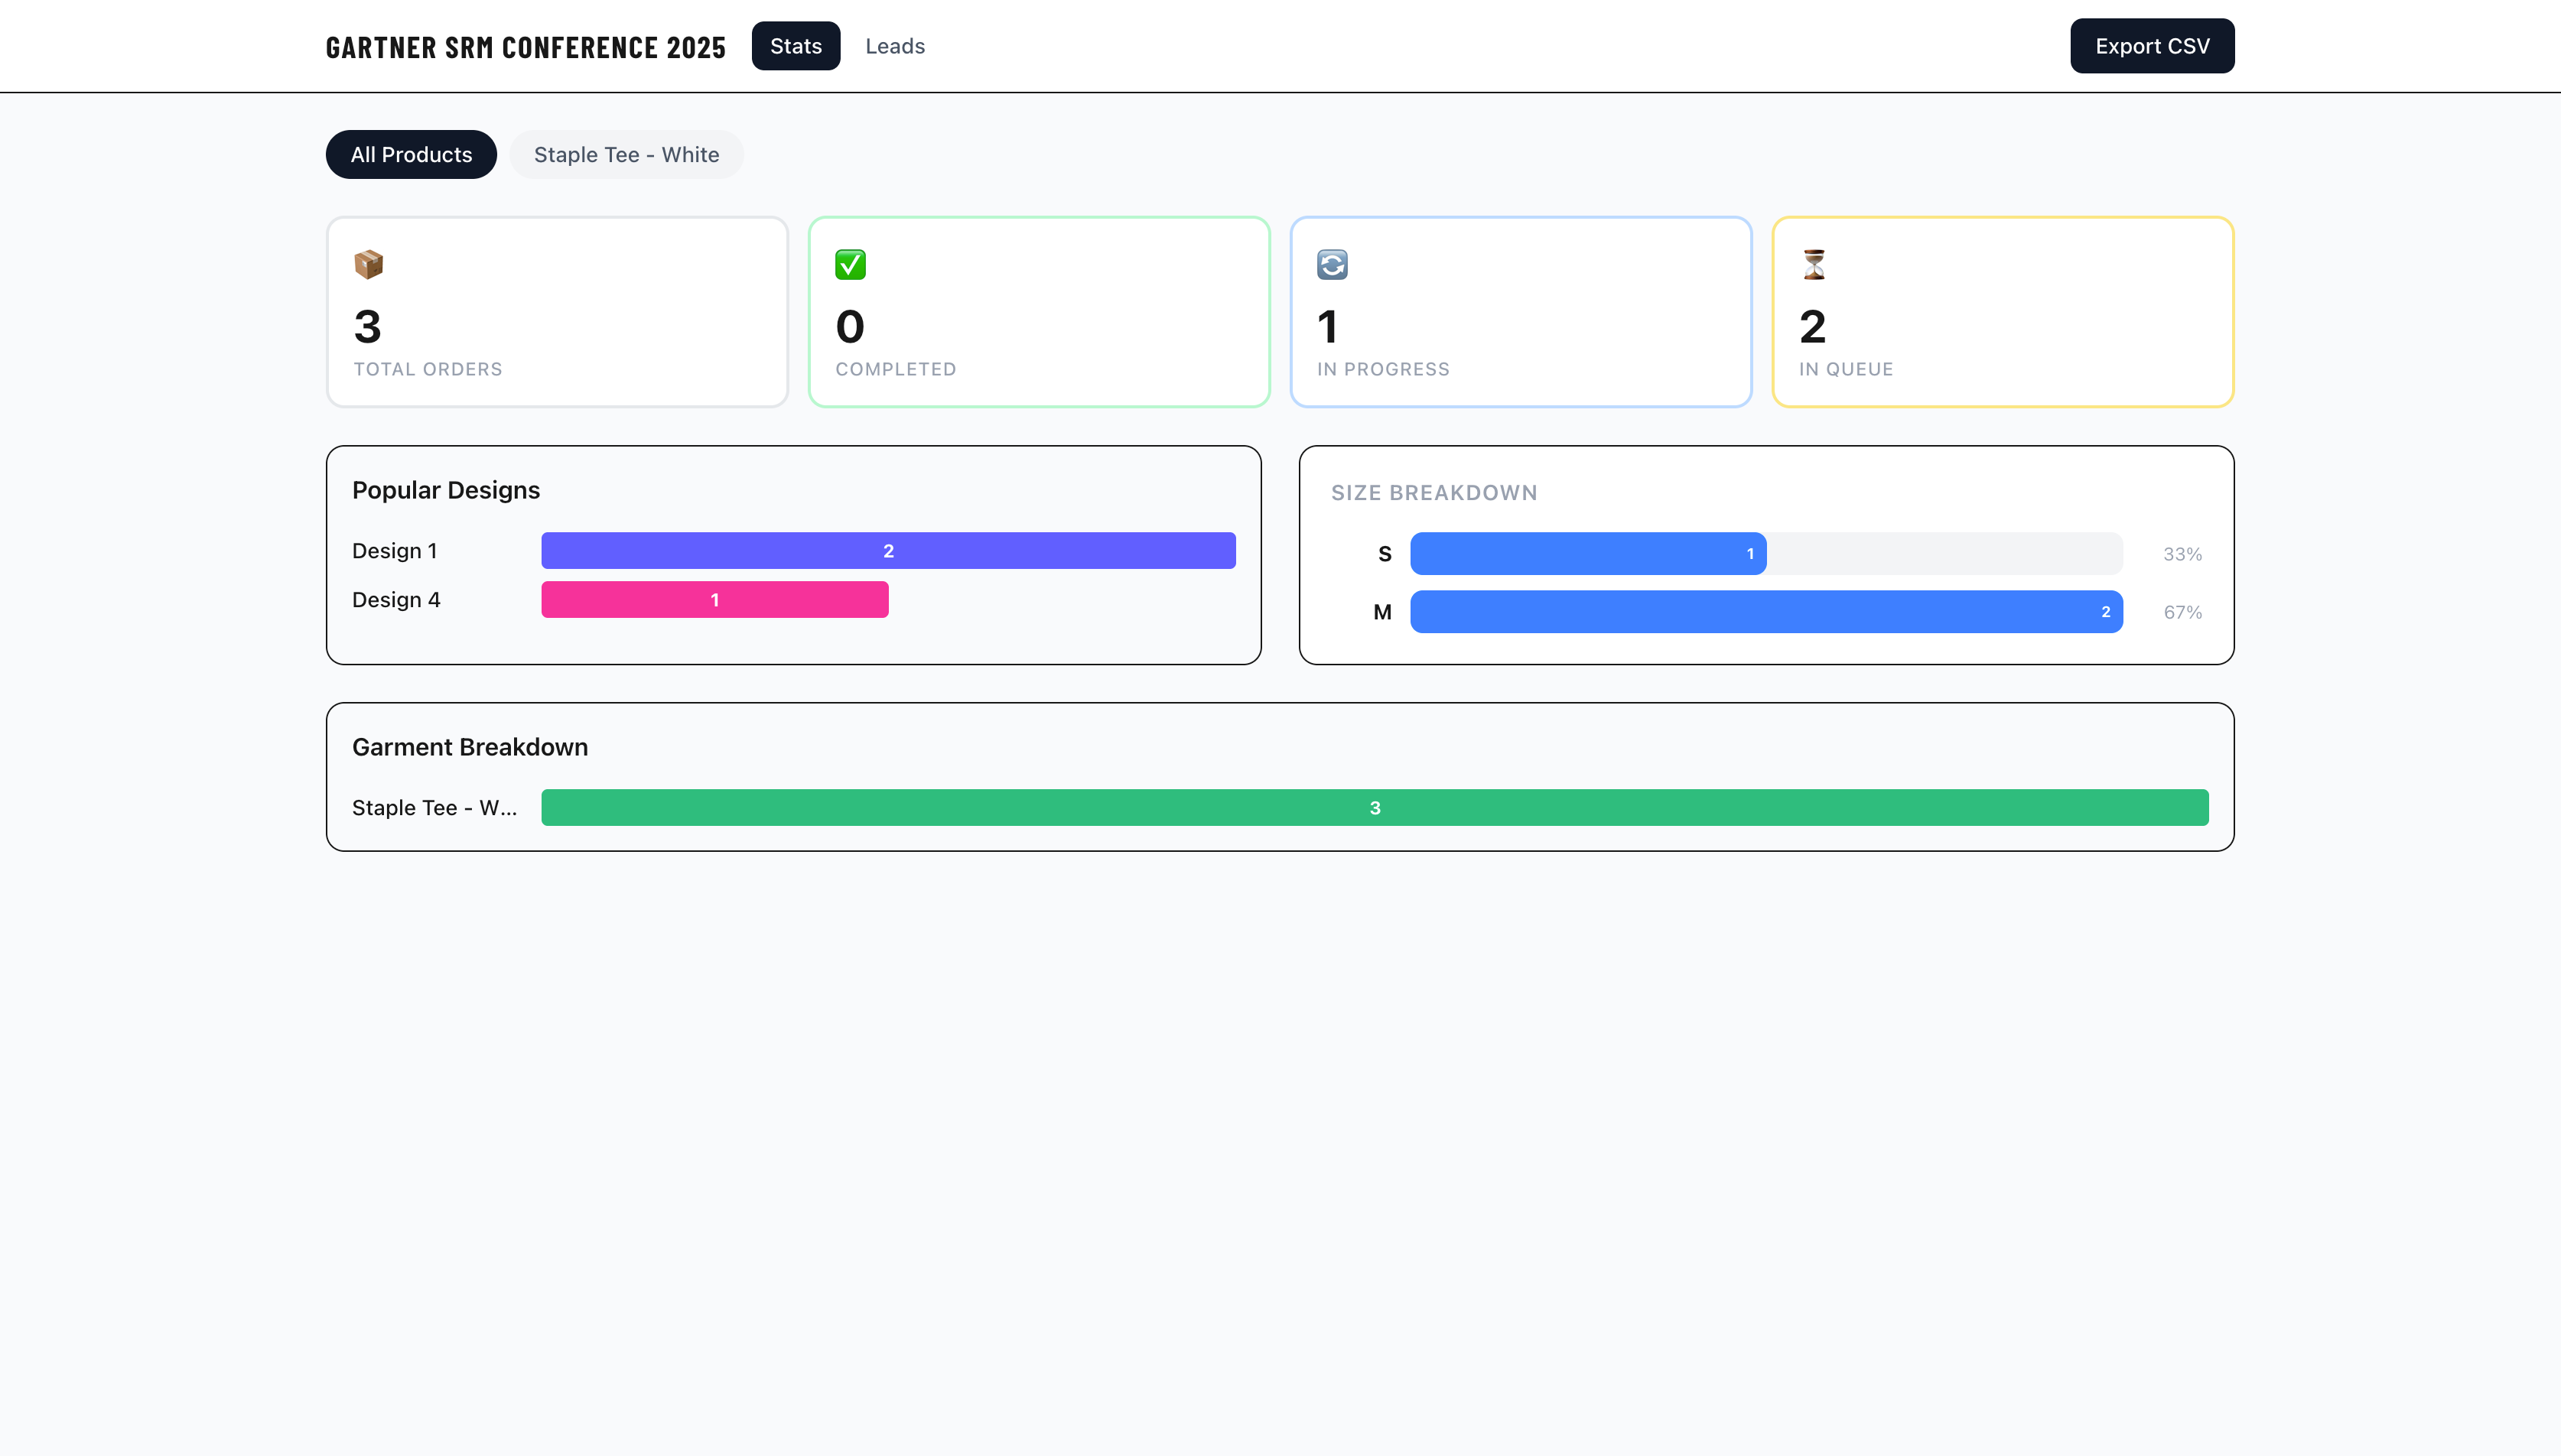The height and width of the screenshot is (1456, 2561).
Task: Click the hourglass In Queue icon
Action: (1814, 264)
